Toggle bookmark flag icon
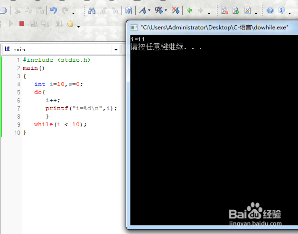298x234 pixels. click(x=143, y=10)
